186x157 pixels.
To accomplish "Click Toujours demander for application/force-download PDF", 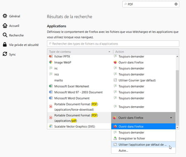I will (131, 107).
